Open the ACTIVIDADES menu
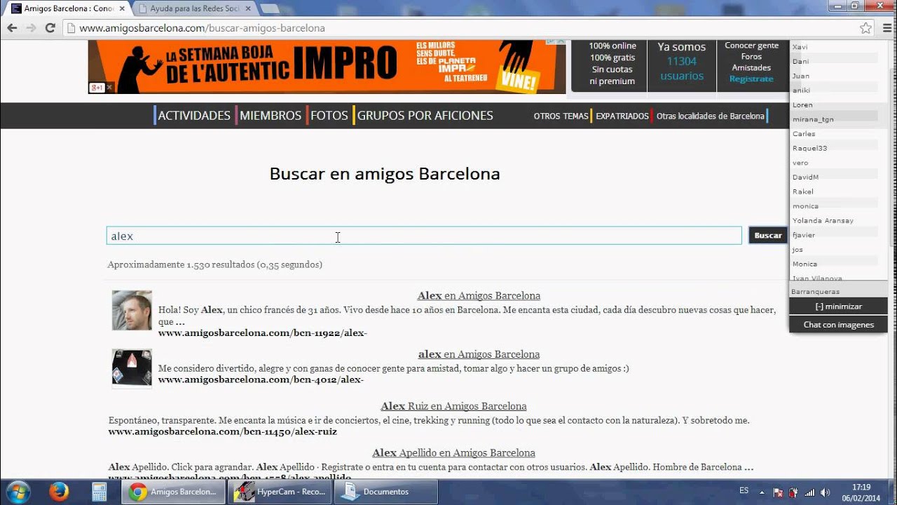The height and width of the screenshot is (505, 897). pyautogui.click(x=194, y=116)
